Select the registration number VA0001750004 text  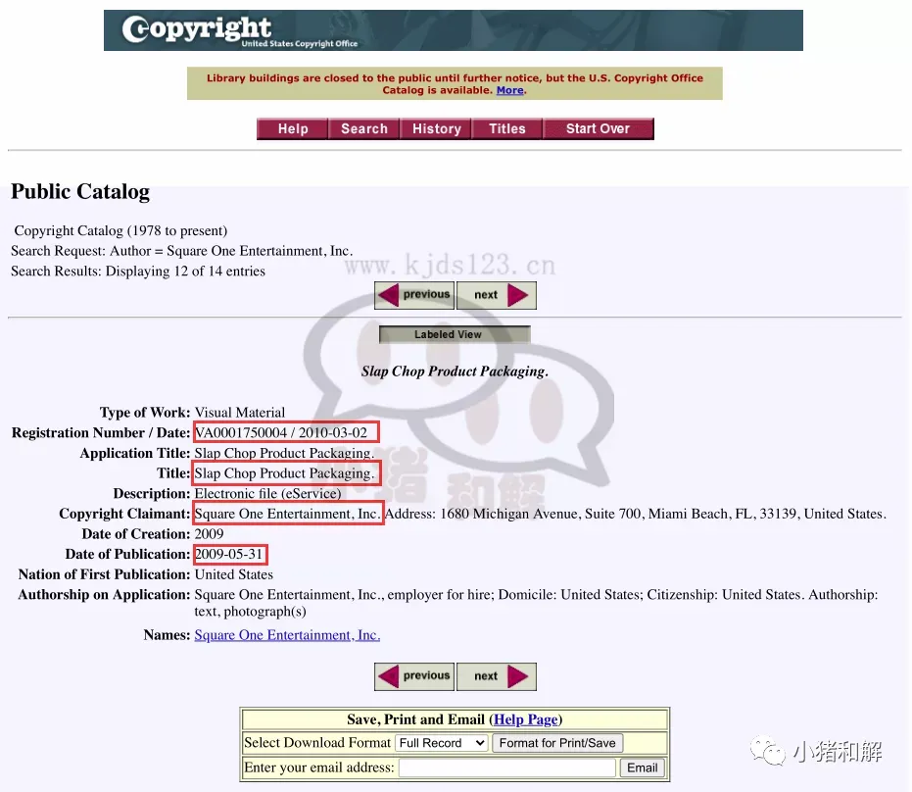point(241,433)
